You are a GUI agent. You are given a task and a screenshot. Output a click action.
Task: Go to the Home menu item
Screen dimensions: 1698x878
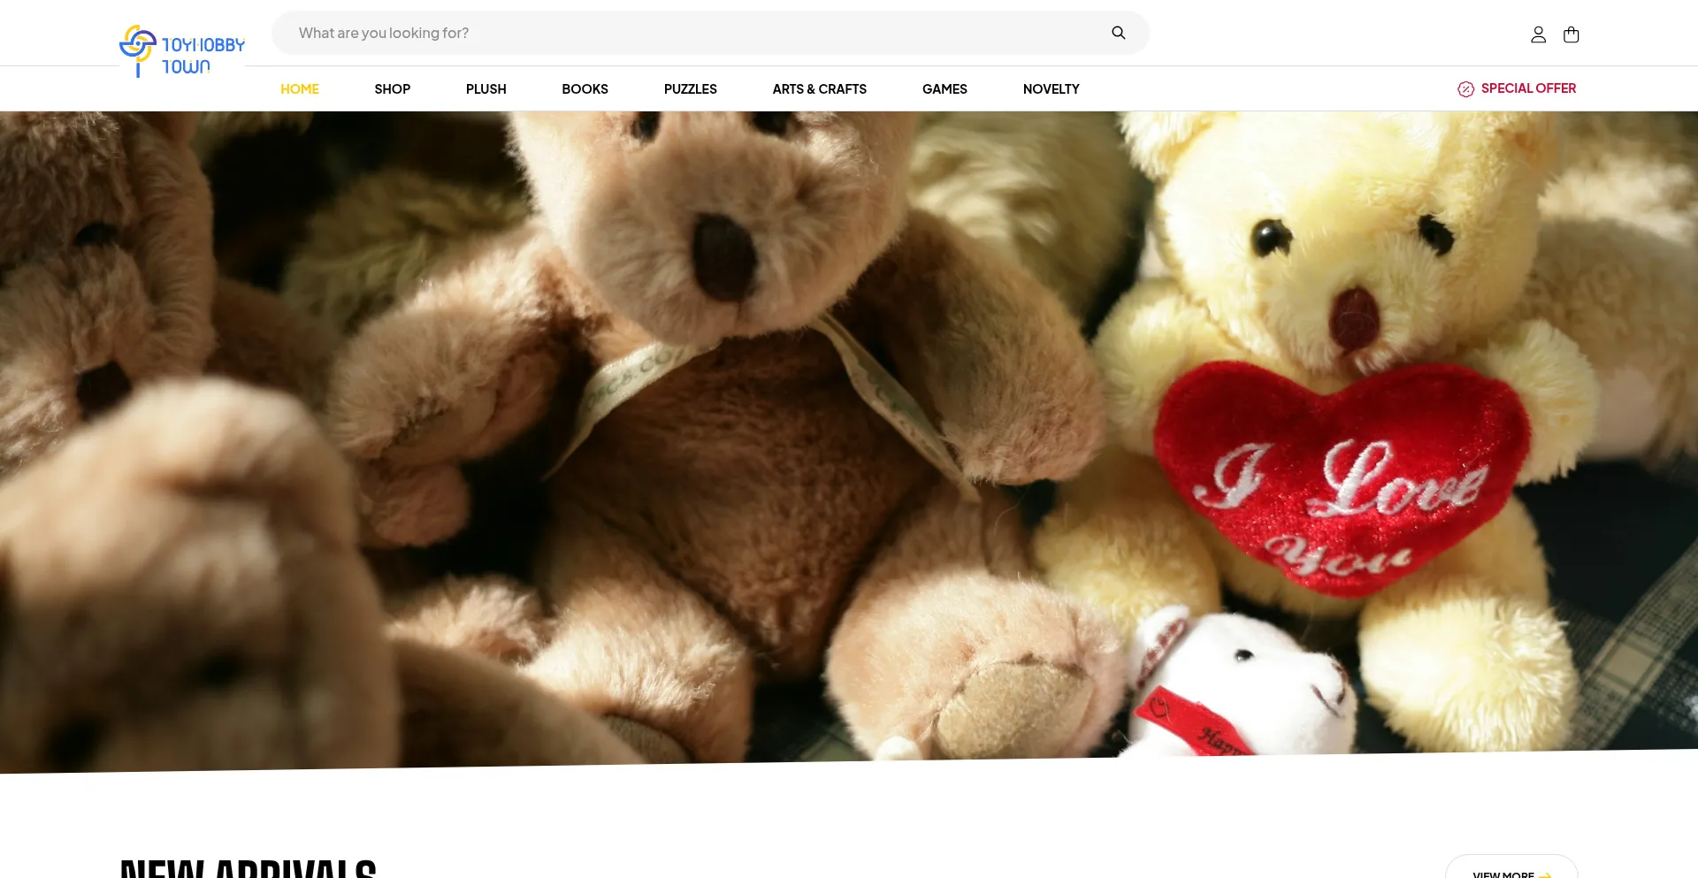pos(300,89)
